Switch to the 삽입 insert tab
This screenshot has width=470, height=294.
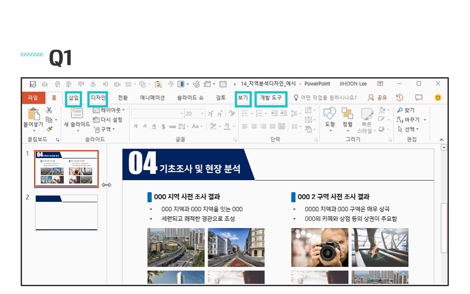[x=73, y=98]
